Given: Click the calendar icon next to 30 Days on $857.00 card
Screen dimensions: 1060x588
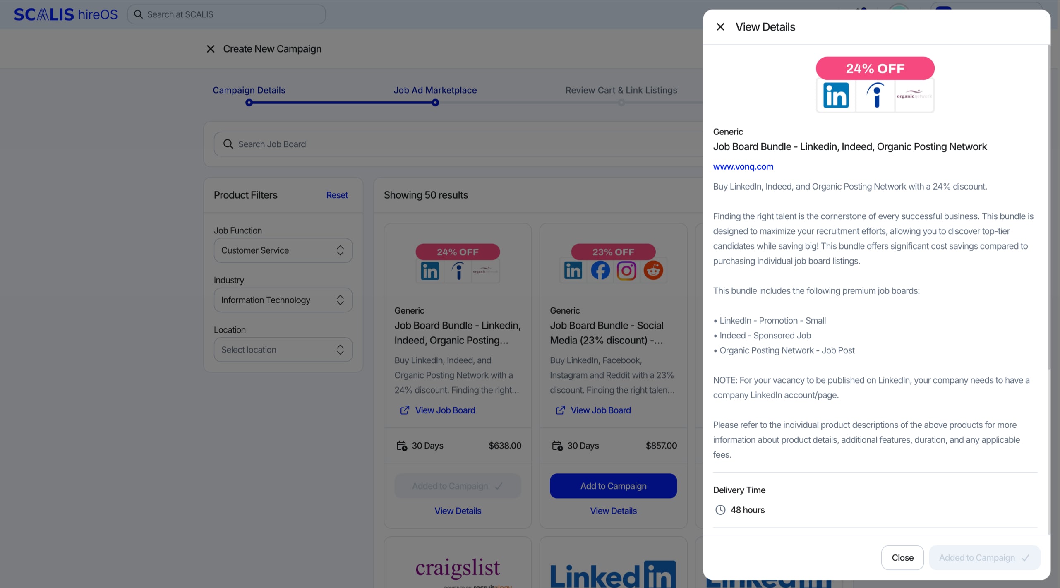Looking at the screenshot, I should [557, 446].
